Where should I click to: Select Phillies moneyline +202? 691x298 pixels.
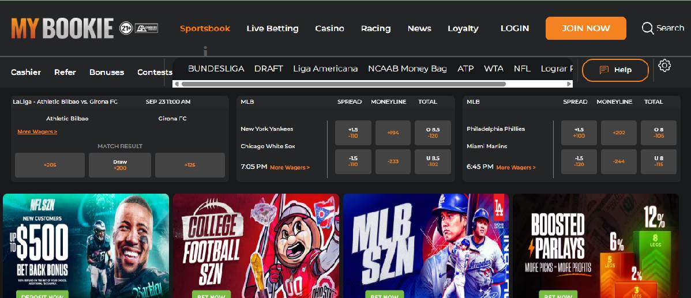click(619, 133)
